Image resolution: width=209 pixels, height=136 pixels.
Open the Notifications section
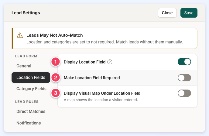pos(29,123)
